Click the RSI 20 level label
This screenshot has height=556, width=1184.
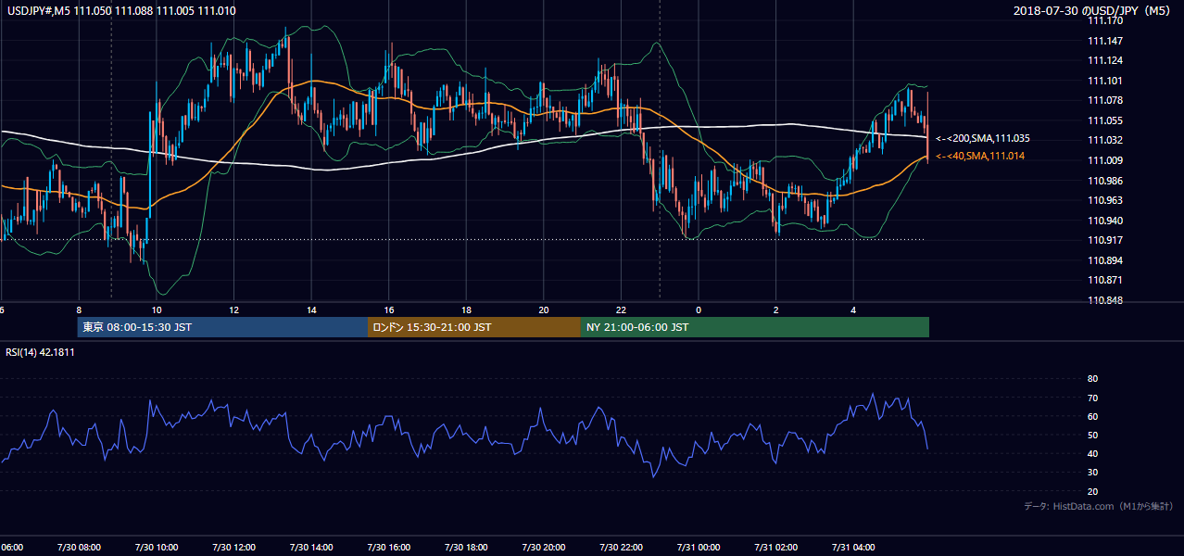click(1092, 491)
